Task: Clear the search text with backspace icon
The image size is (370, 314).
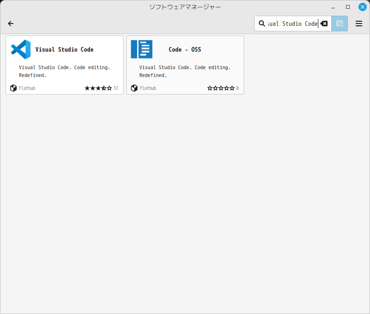Action: (x=324, y=24)
